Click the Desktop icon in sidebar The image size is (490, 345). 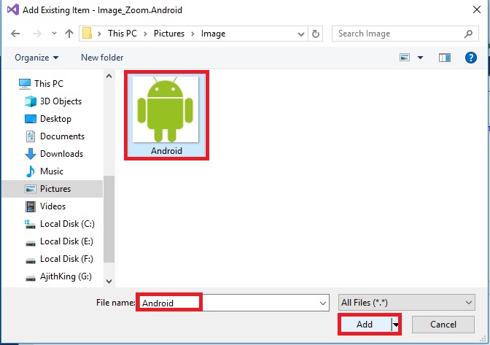pos(31,119)
